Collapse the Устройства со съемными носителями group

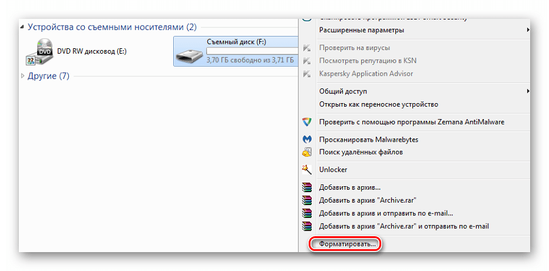pyautogui.click(x=23, y=27)
